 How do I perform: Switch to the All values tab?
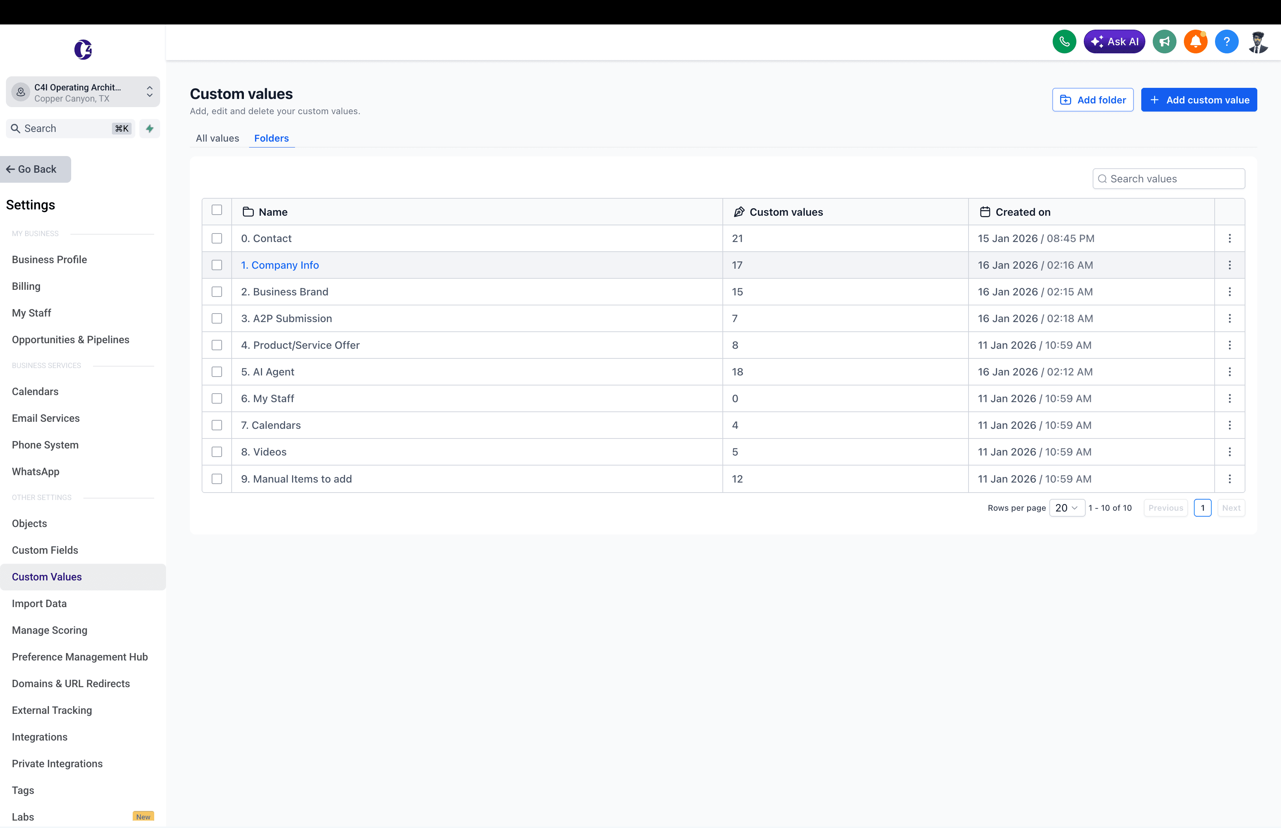217,138
